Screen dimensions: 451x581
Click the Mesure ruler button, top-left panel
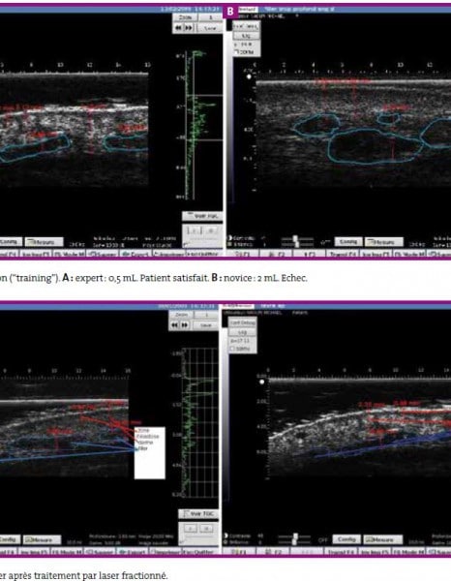coord(45,242)
